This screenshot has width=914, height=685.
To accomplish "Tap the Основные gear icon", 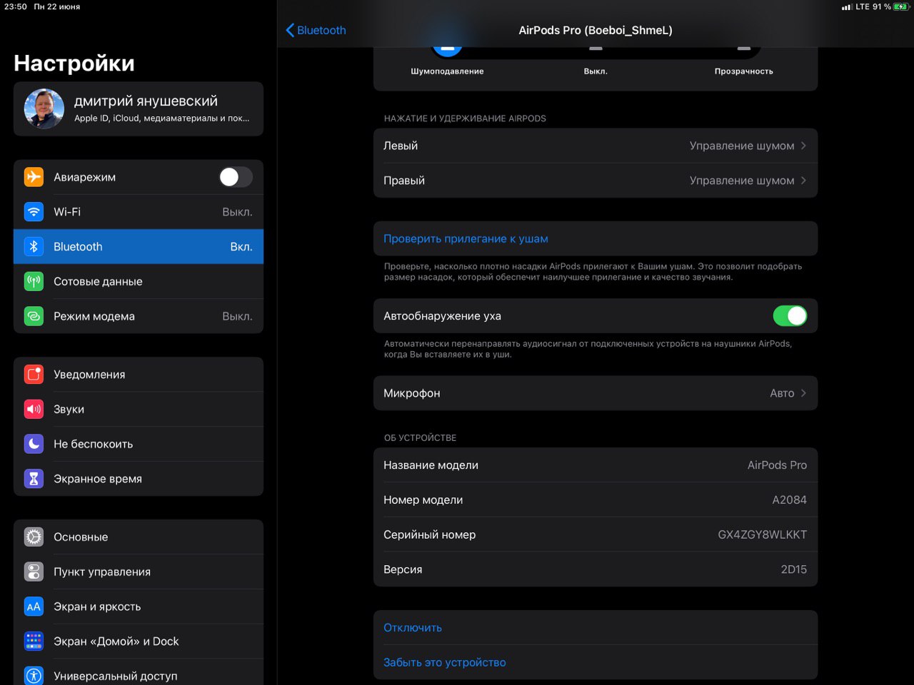I will click(x=34, y=537).
